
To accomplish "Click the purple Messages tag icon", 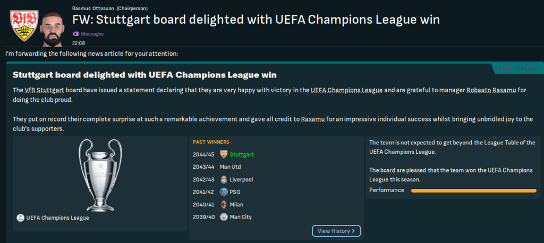I will pos(75,34).
